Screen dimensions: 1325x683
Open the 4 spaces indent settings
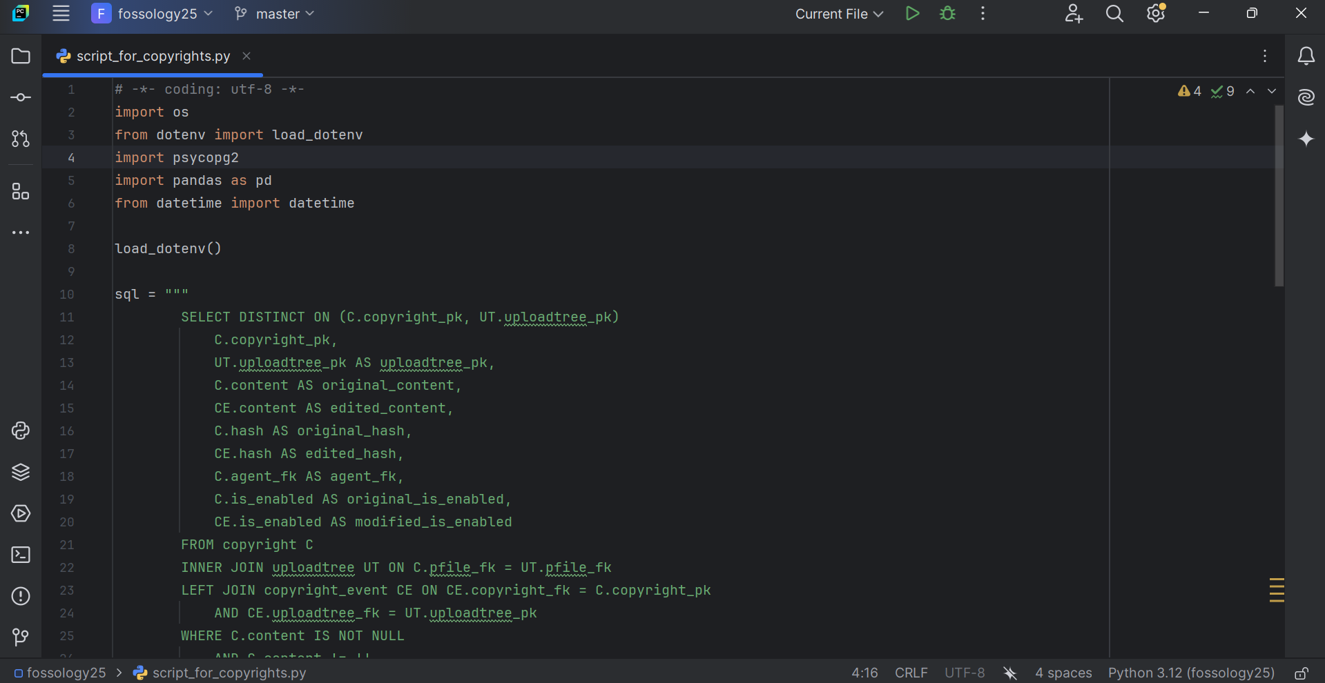1063,673
